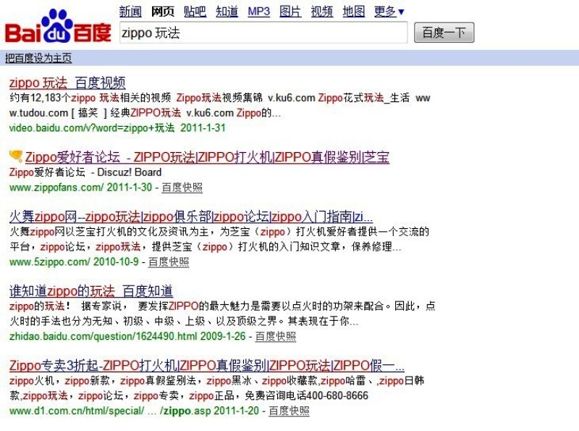Click snippet starting zippo火机，zippo新款
This screenshot has height=431, width=579.
tap(216, 388)
